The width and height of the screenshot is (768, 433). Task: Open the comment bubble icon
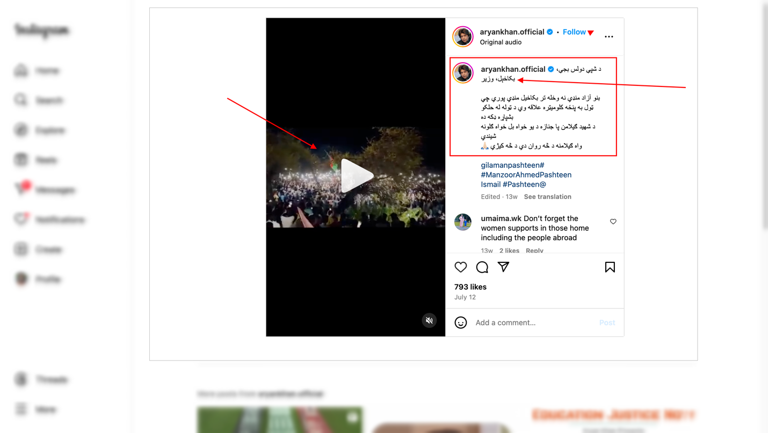(x=482, y=267)
